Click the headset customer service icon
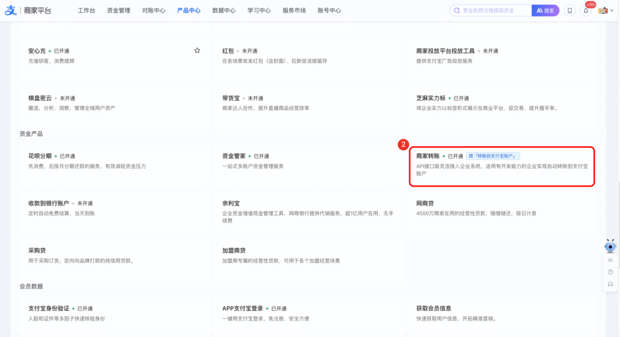Viewport: 620px width, 337px height. tap(610, 284)
